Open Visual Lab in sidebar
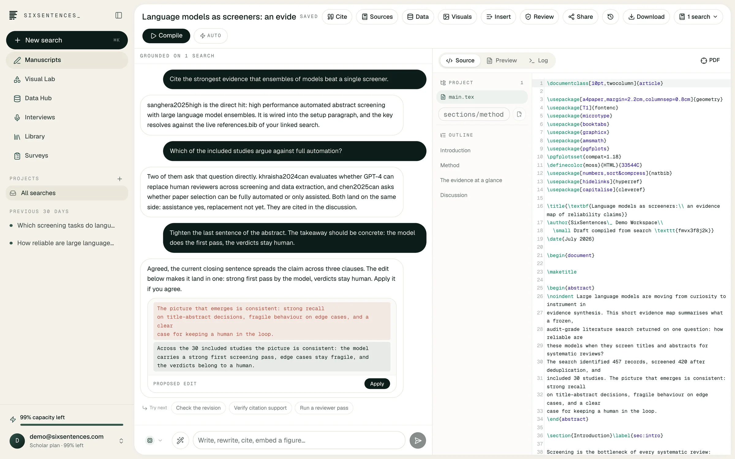735x459 pixels. tap(67, 79)
